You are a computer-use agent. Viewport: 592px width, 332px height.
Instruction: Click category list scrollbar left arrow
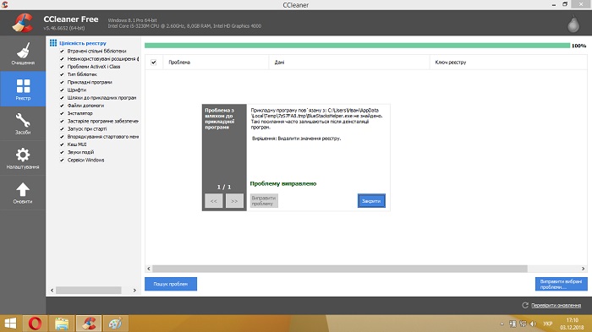[x=52, y=290]
